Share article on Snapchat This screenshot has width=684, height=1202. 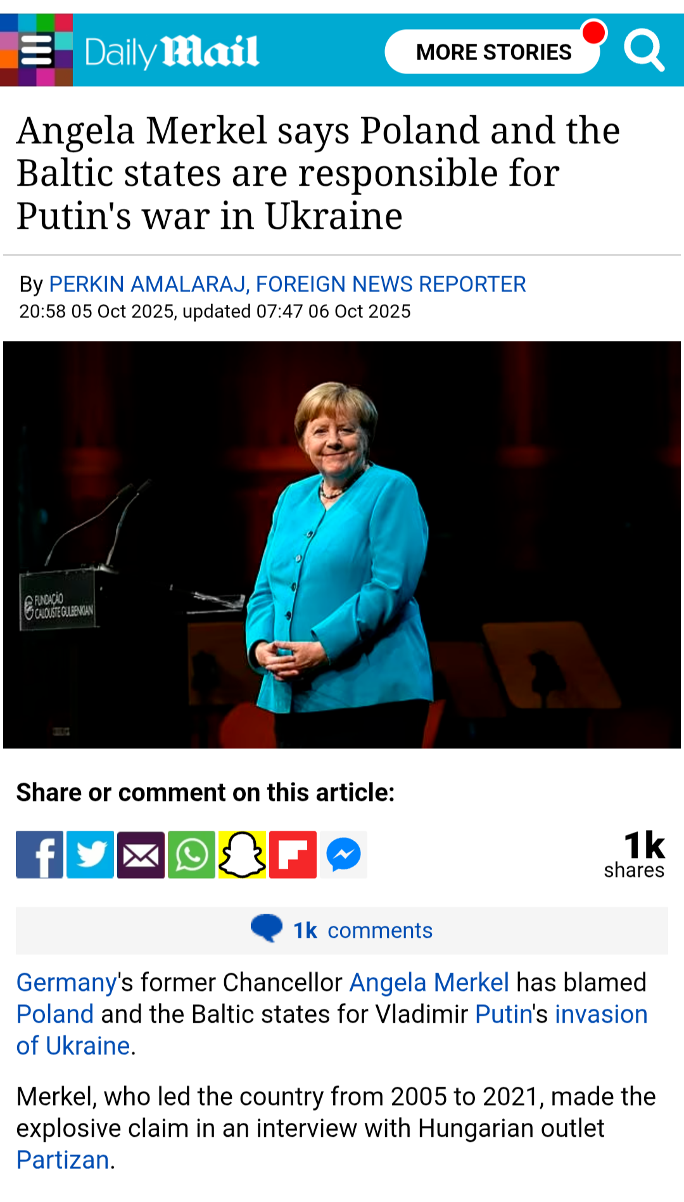point(242,855)
